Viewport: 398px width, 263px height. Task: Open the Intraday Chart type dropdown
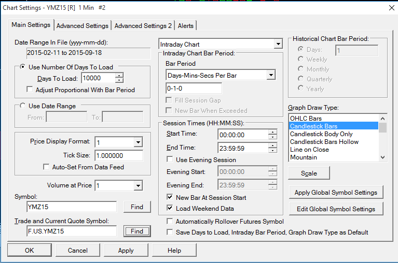278,44
